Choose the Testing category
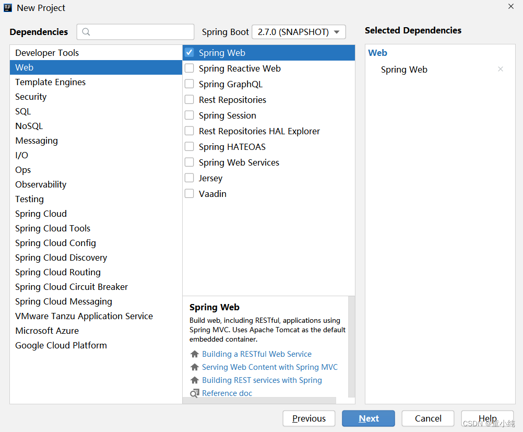 coord(96,200)
